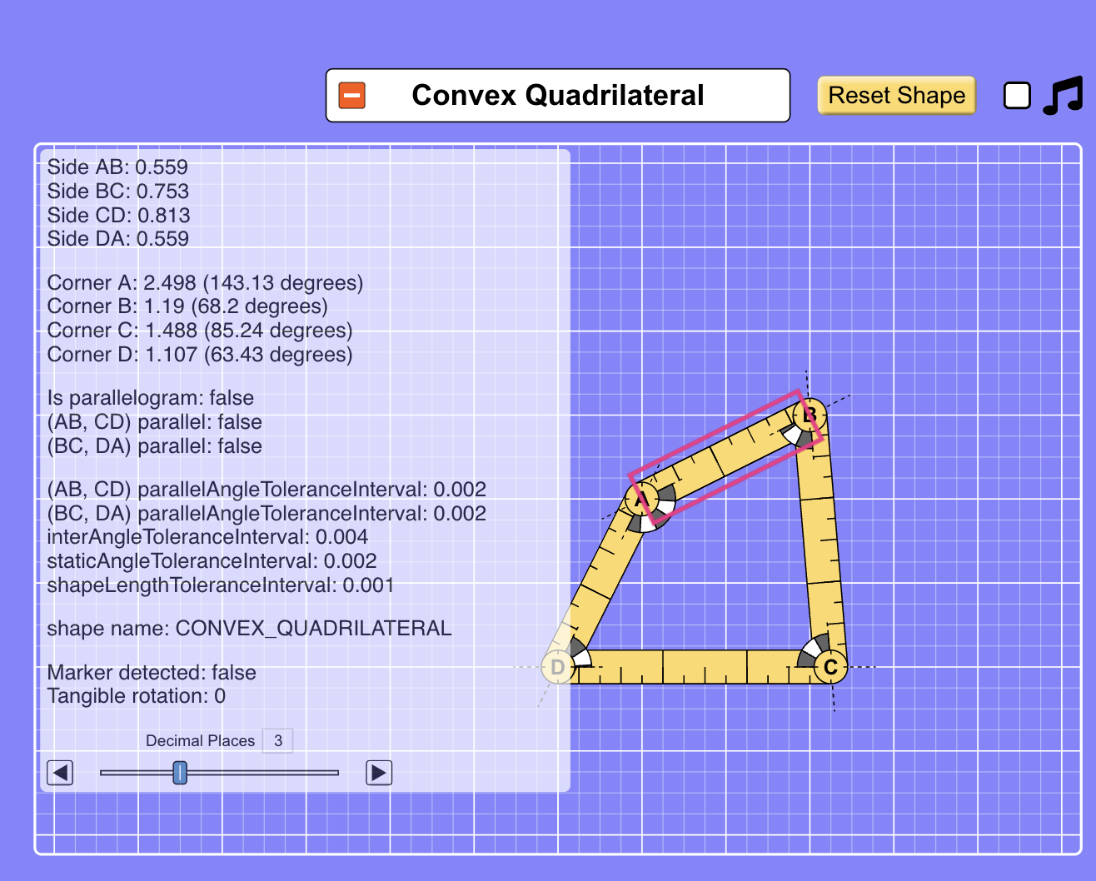Decrease decimal places with the left arrow
The width and height of the screenshot is (1096, 881).
click(x=60, y=773)
